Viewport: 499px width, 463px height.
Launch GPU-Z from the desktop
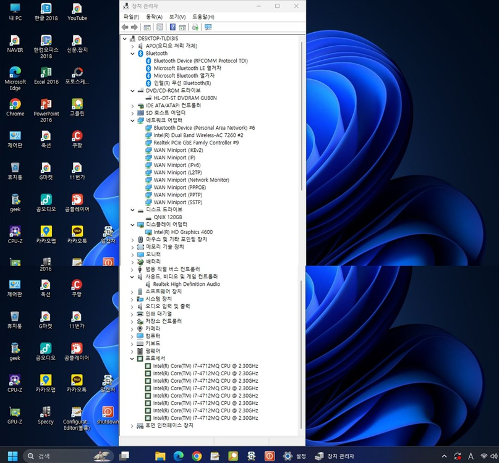(x=14, y=412)
